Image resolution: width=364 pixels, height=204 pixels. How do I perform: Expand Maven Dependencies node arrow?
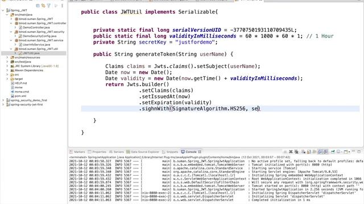tap(7, 70)
